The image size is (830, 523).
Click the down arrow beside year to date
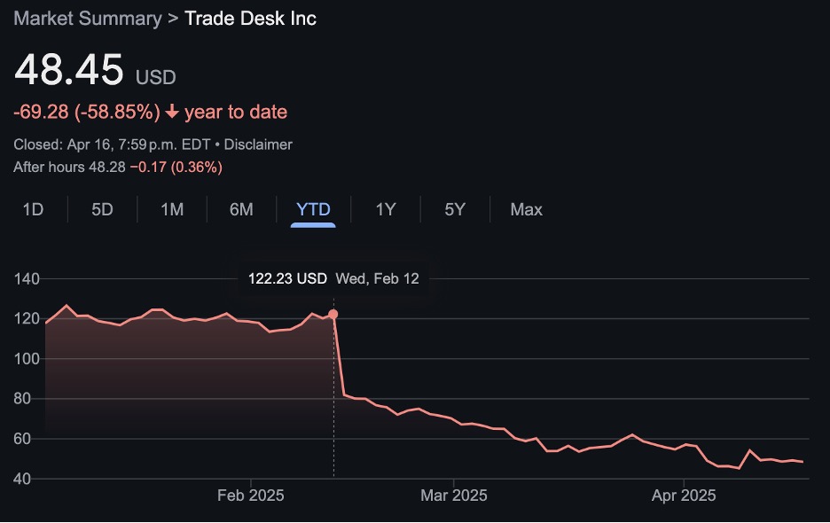pyautogui.click(x=171, y=112)
